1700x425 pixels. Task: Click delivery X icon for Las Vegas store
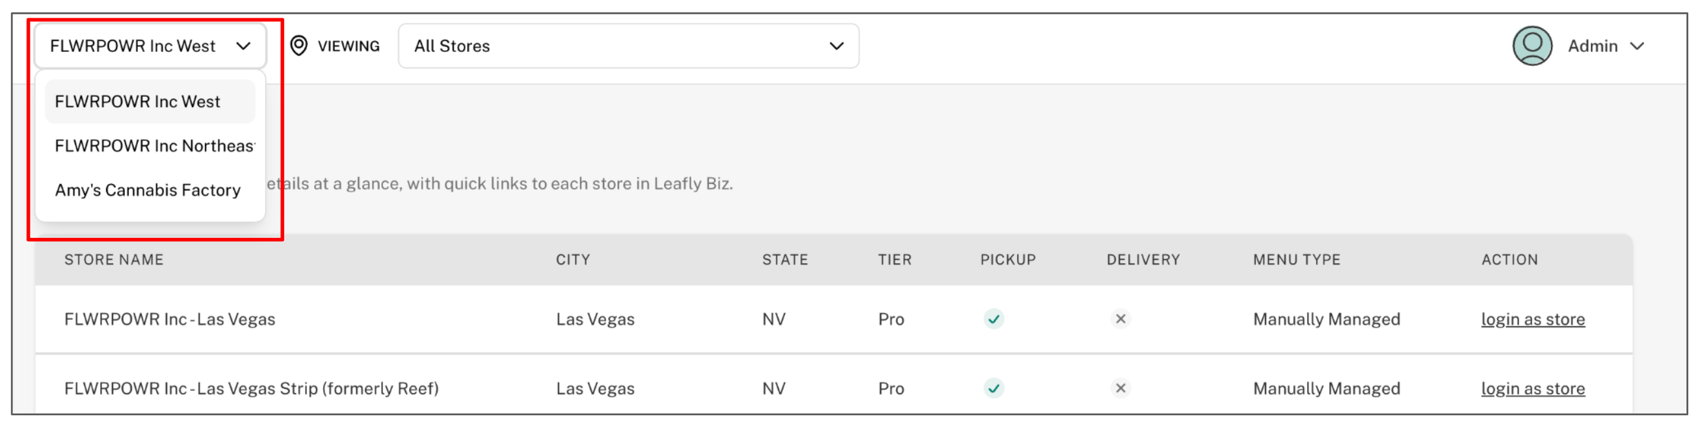pyautogui.click(x=1120, y=320)
